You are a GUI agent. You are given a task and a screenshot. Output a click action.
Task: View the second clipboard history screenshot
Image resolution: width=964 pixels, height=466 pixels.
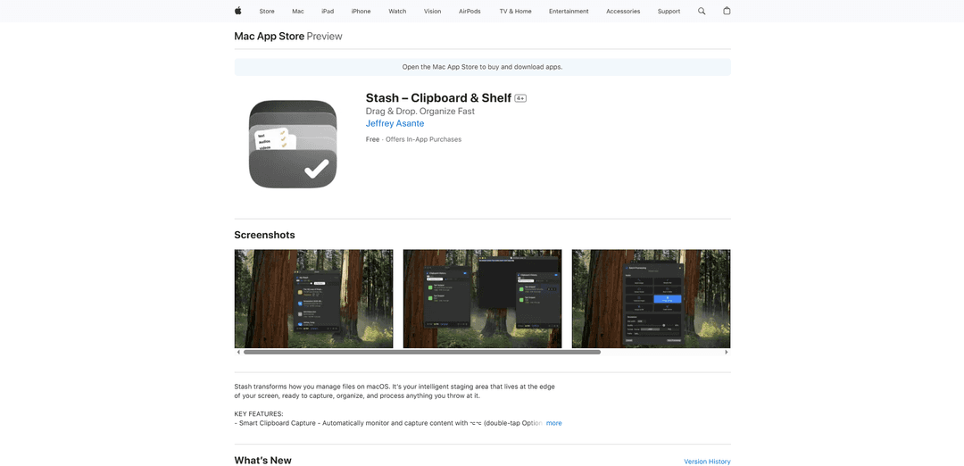(482, 298)
